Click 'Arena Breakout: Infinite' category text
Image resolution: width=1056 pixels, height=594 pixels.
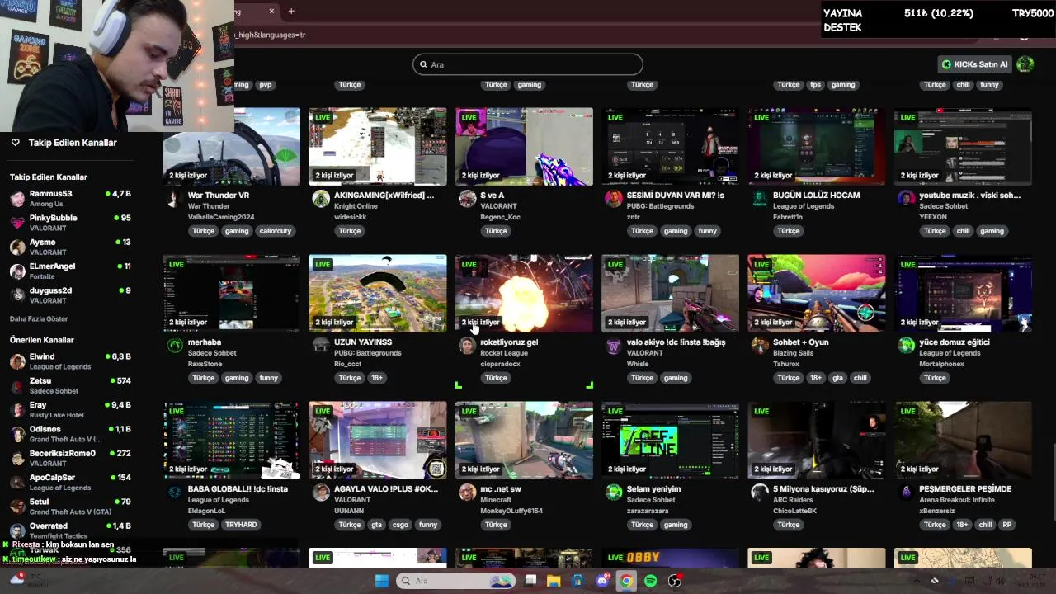click(957, 500)
